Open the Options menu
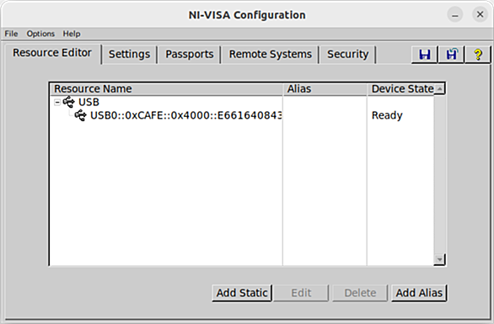Screen dimensions: 494x324 coord(40,34)
